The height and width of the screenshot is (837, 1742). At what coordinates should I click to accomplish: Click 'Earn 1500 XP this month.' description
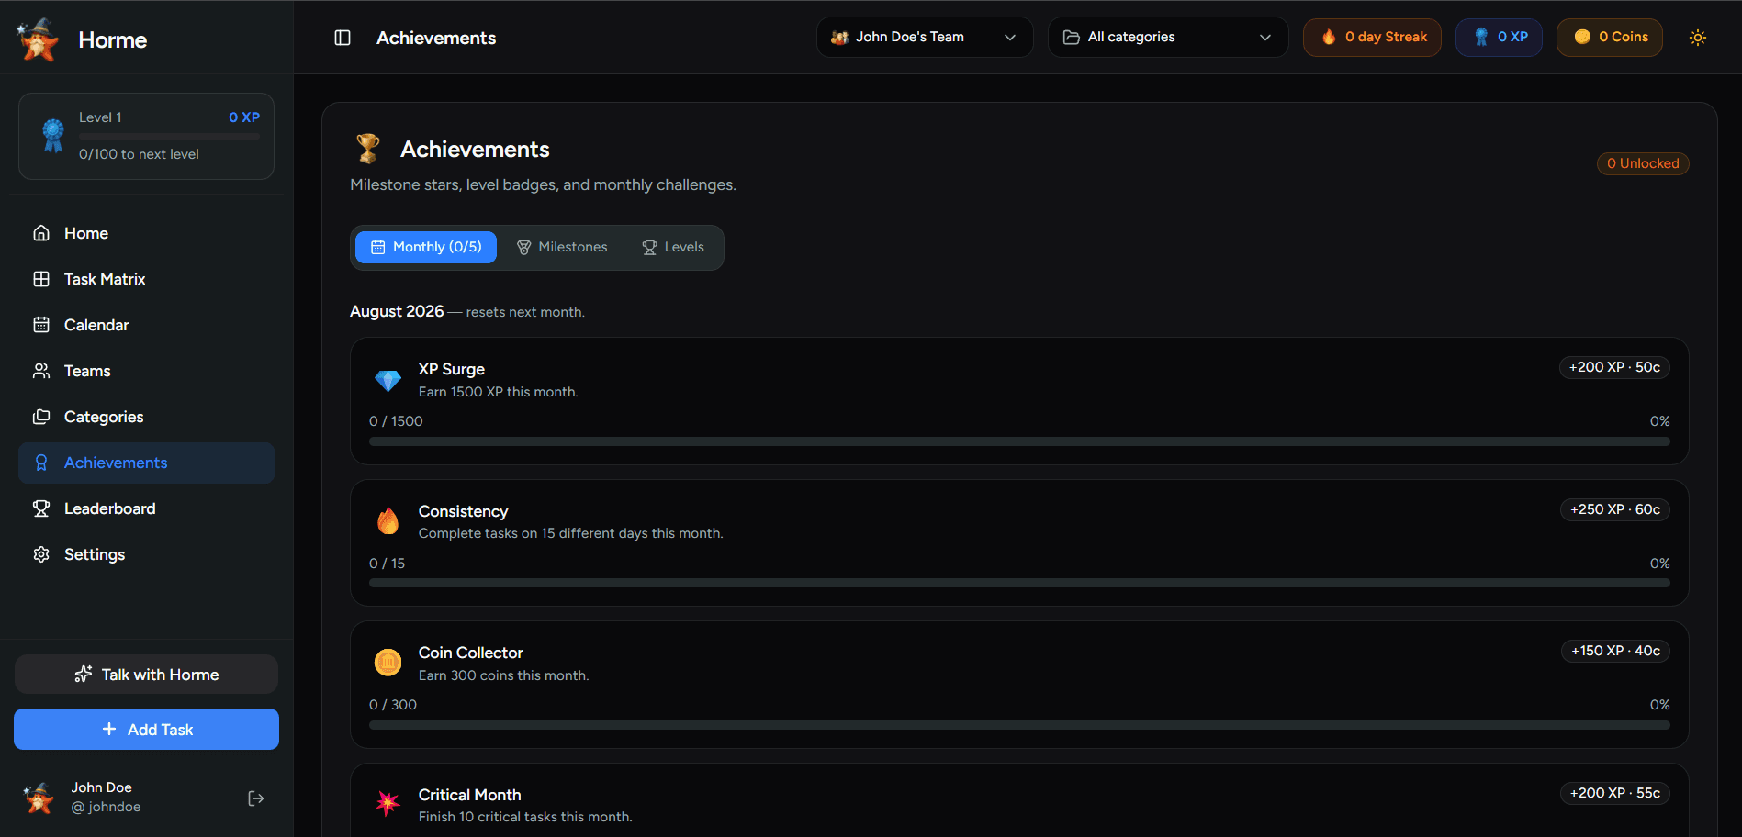point(499,392)
